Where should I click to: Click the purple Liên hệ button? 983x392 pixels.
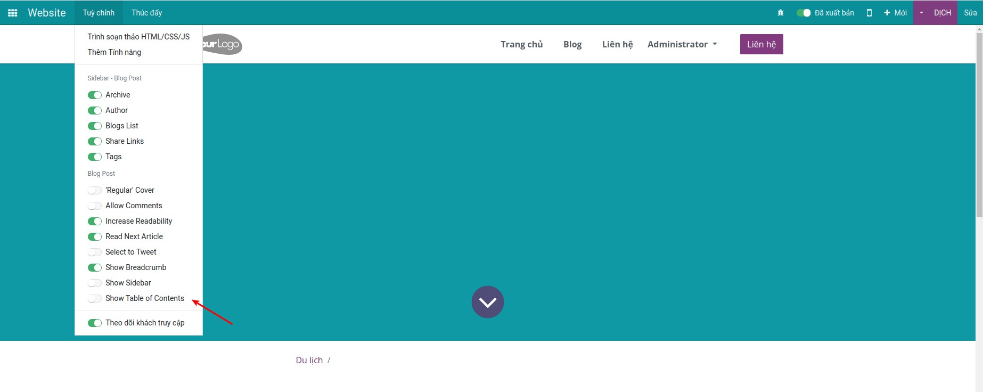[x=761, y=44]
